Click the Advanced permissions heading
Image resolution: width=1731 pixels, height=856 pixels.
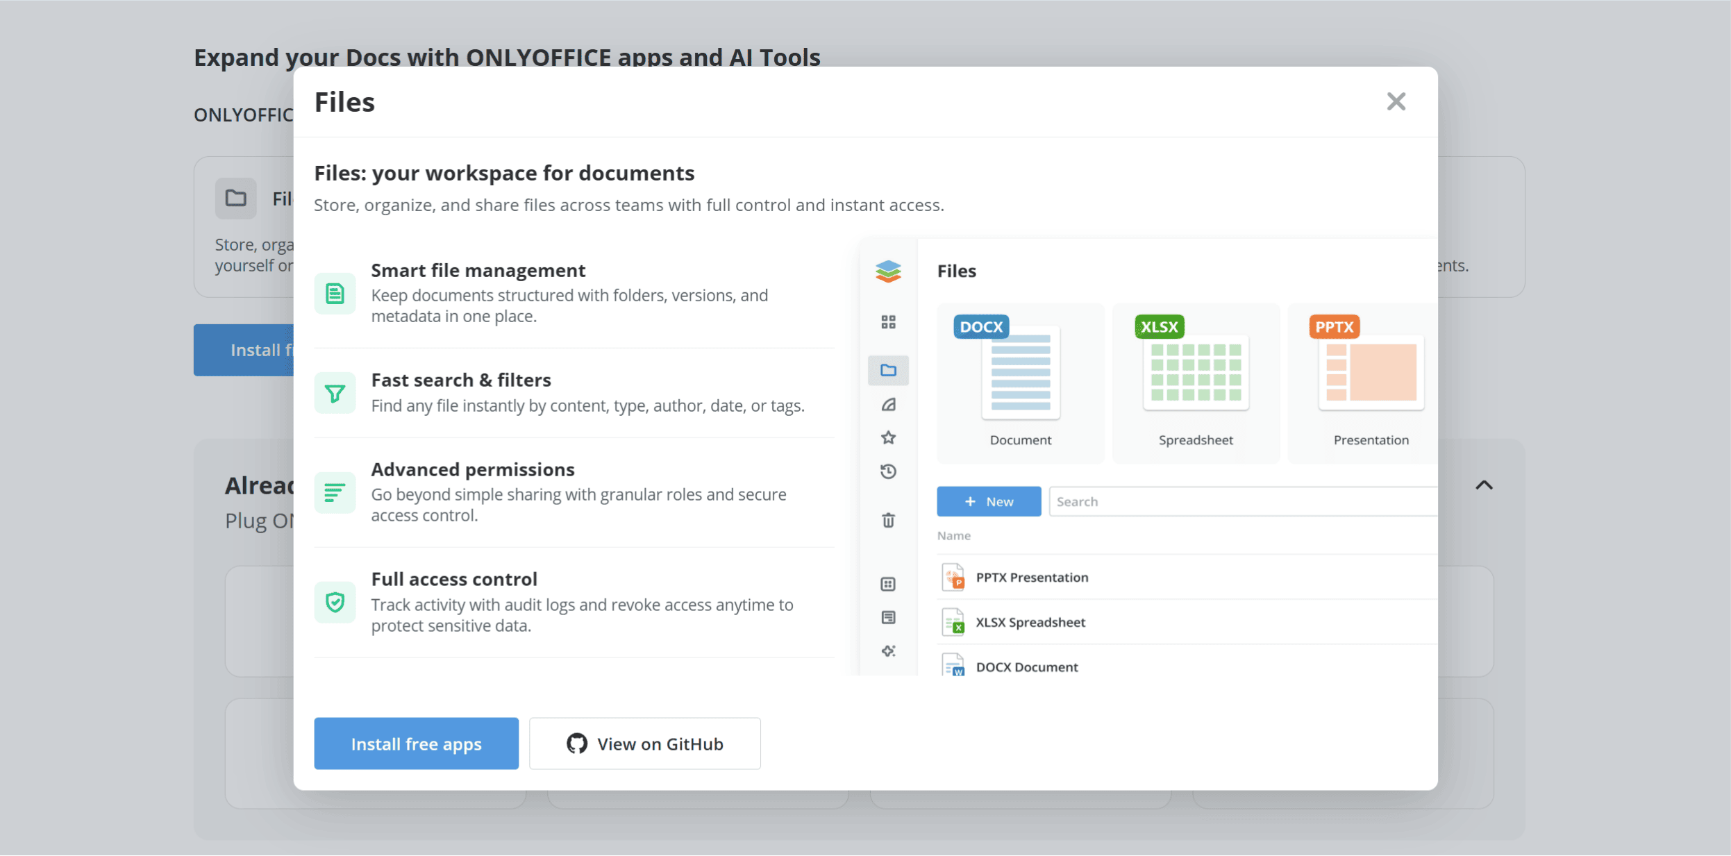[x=473, y=469]
